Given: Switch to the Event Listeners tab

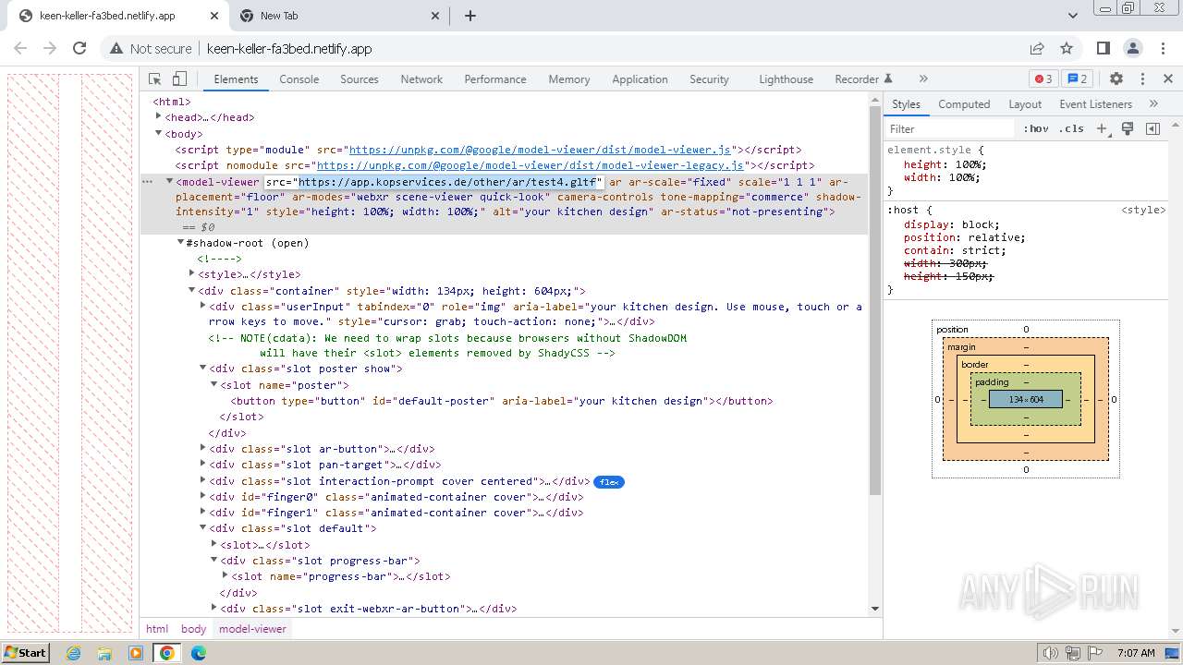Looking at the screenshot, I should 1095,104.
